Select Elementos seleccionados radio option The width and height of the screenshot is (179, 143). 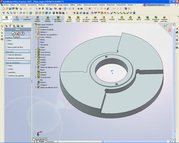click(7, 58)
